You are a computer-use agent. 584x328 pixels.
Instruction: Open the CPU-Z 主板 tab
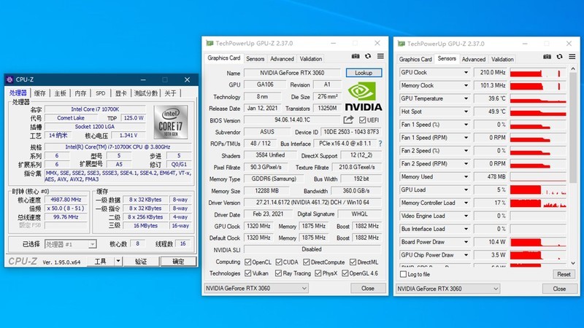[60, 93]
